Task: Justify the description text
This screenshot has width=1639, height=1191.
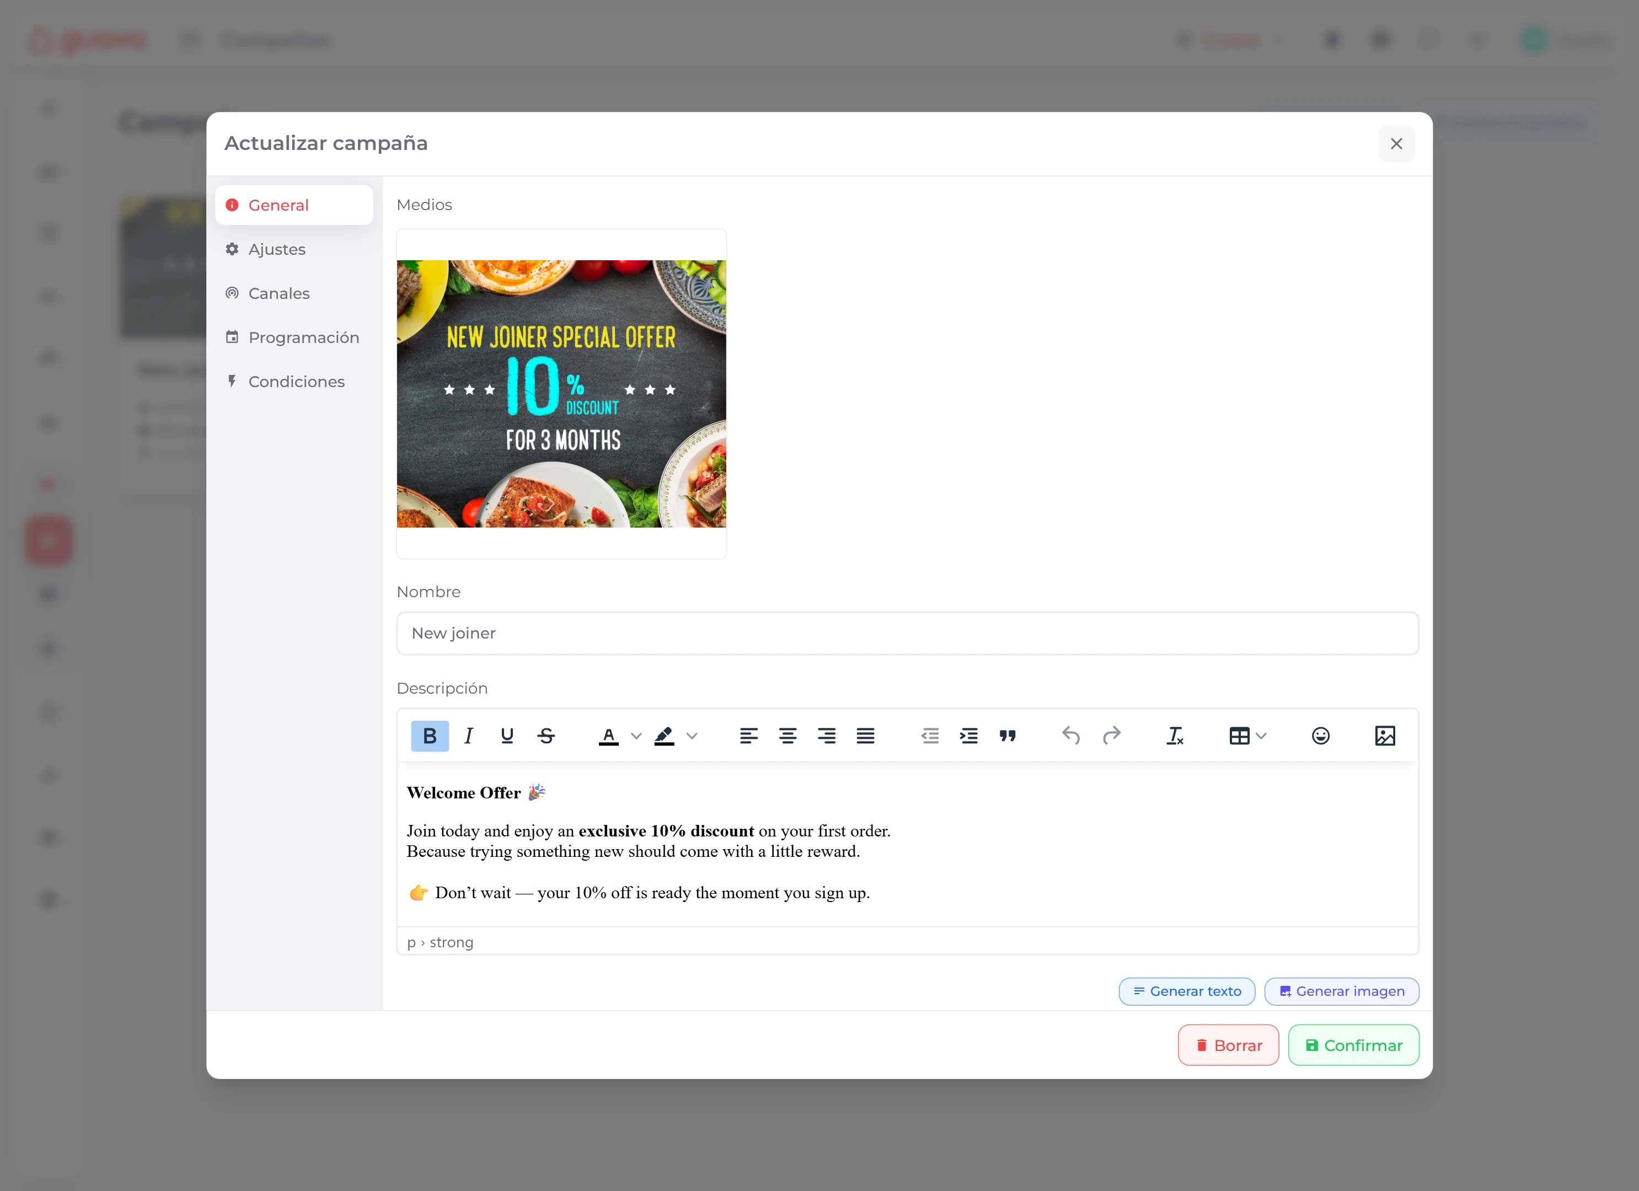Action: [865, 736]
